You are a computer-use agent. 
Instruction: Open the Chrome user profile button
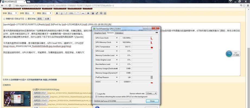[x=230, y=1]
